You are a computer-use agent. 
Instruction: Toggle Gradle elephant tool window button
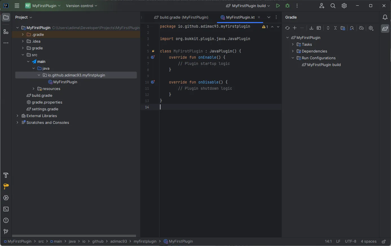point(385,28)
